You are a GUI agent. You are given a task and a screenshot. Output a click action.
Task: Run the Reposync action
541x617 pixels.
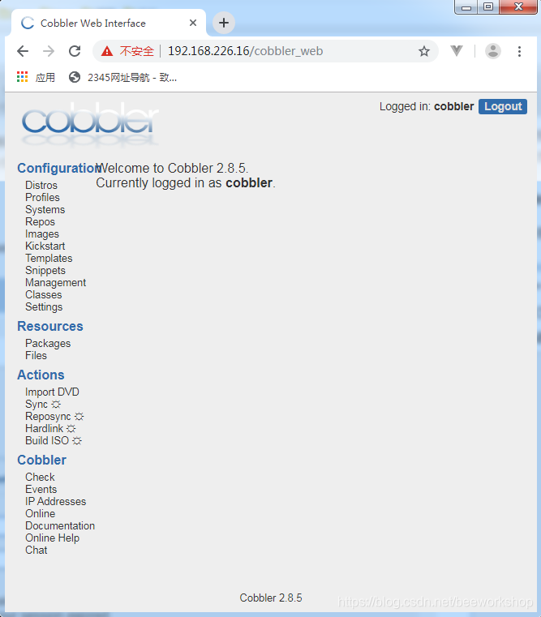point(48,417)
